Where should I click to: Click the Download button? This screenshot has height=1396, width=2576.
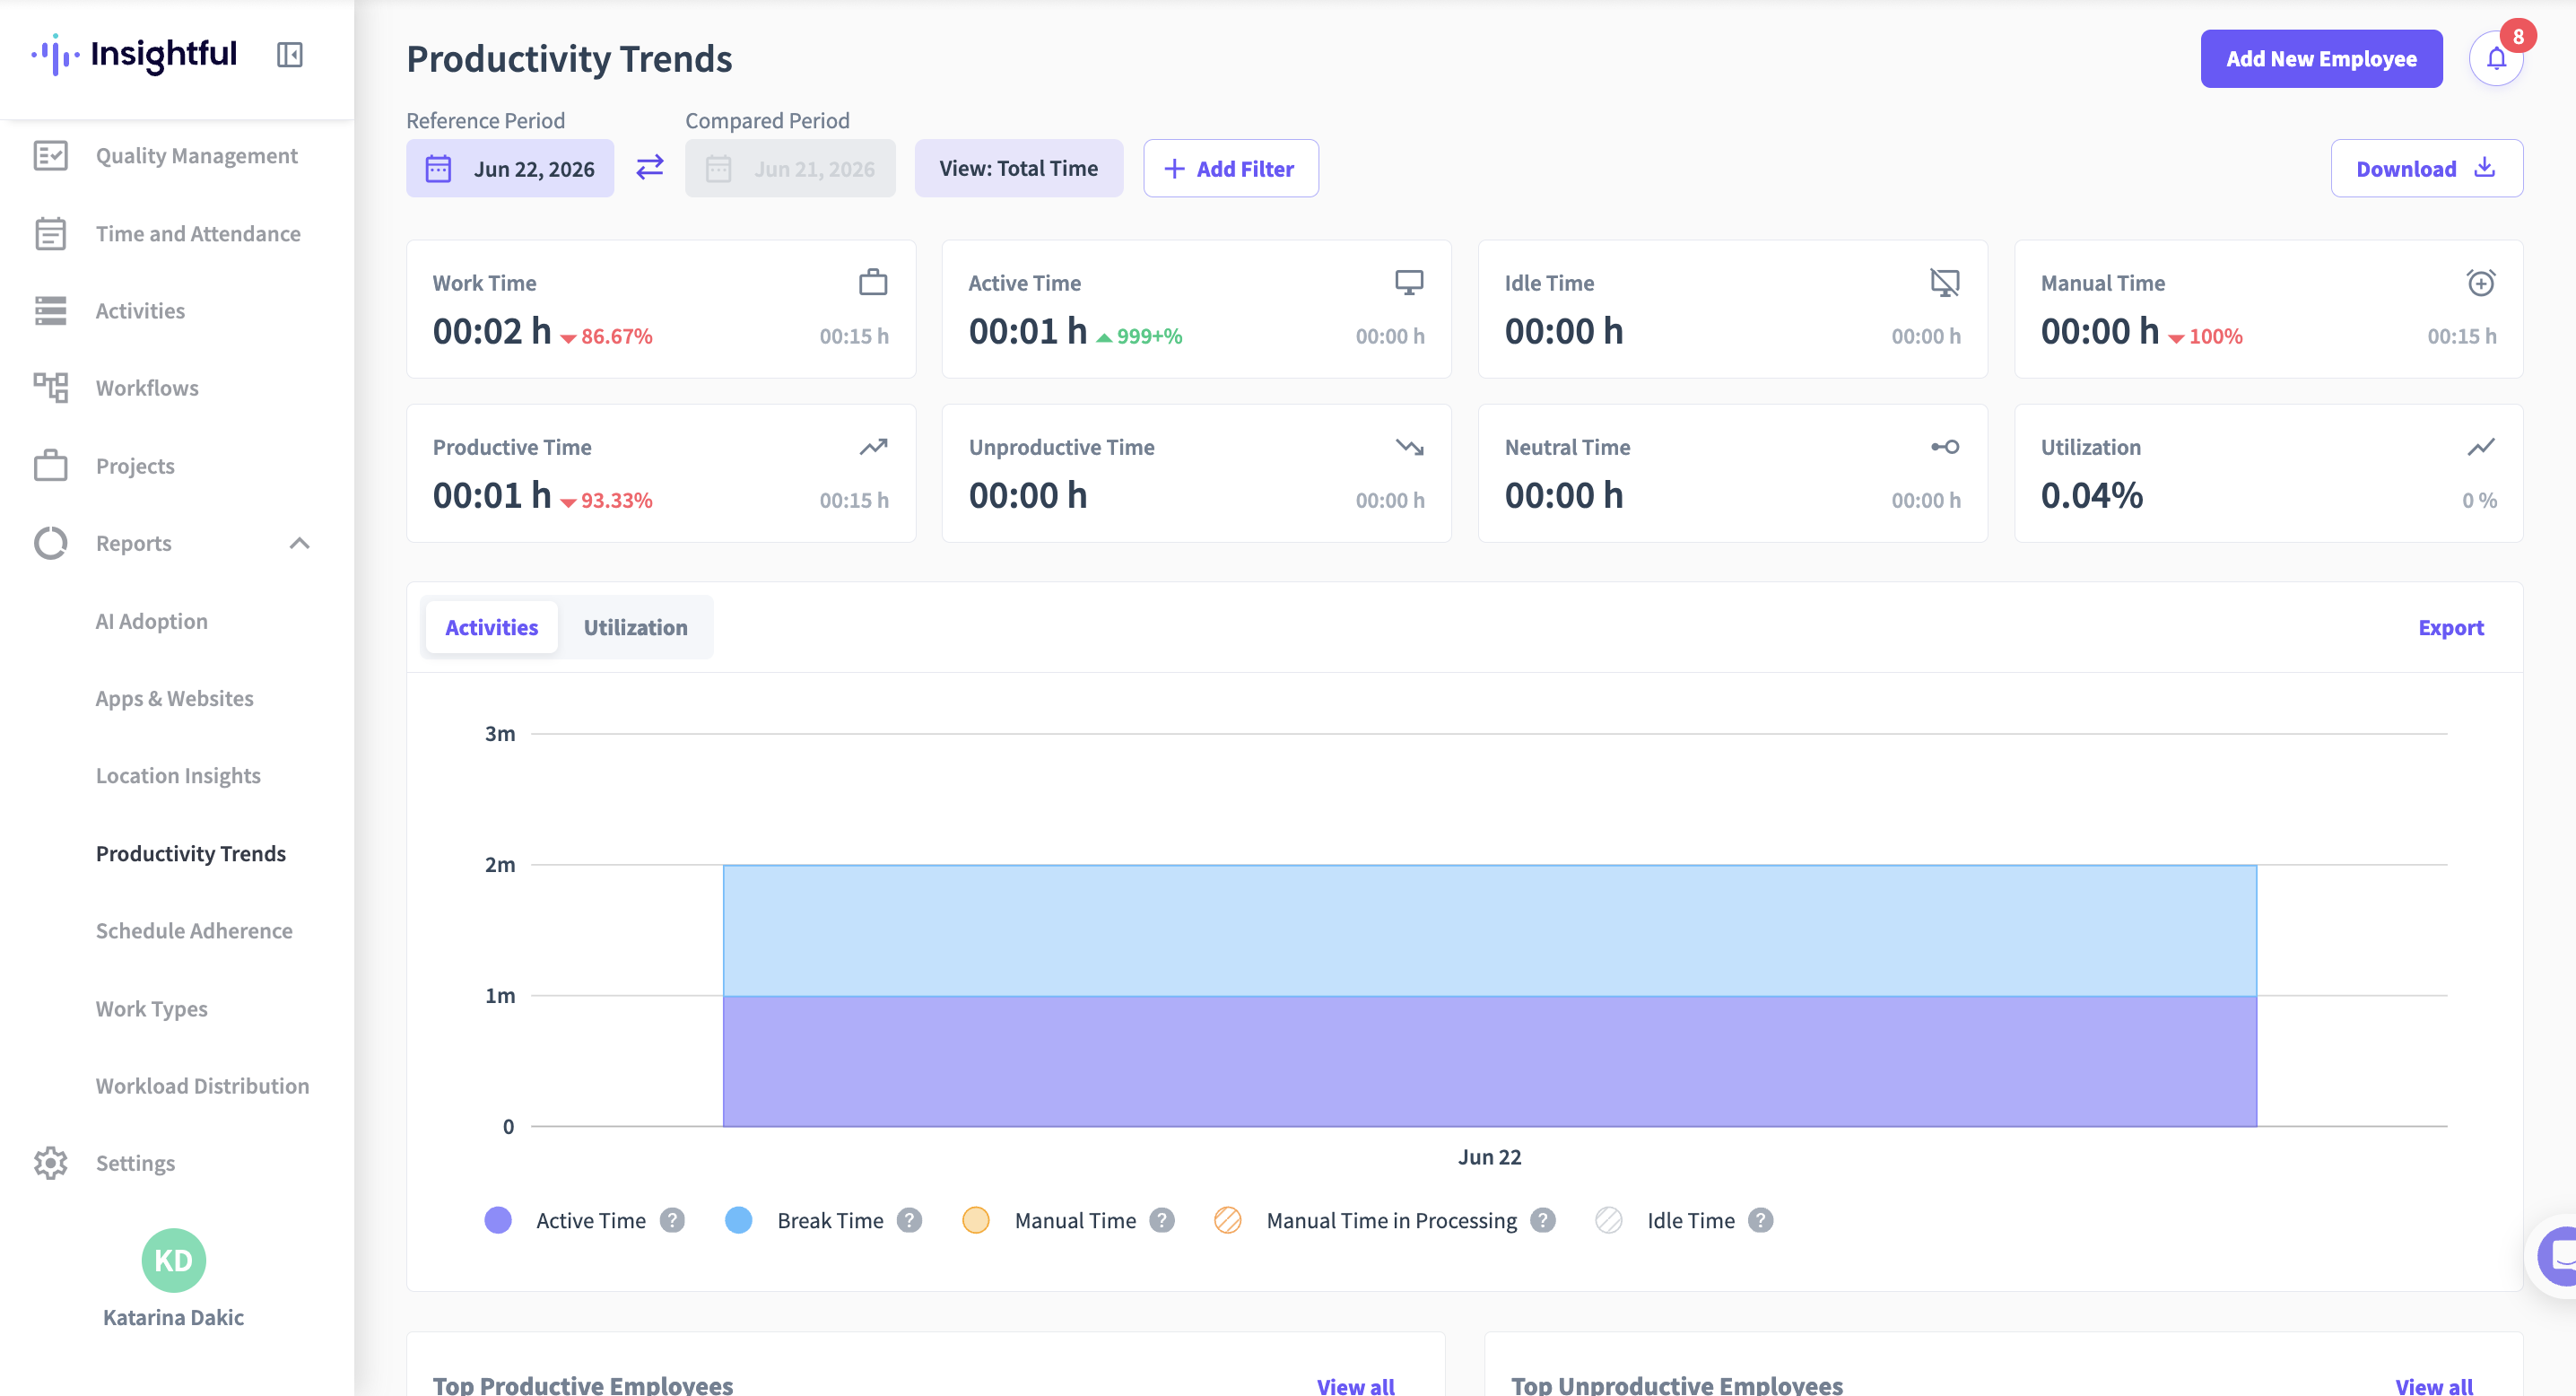(2426, 168)
